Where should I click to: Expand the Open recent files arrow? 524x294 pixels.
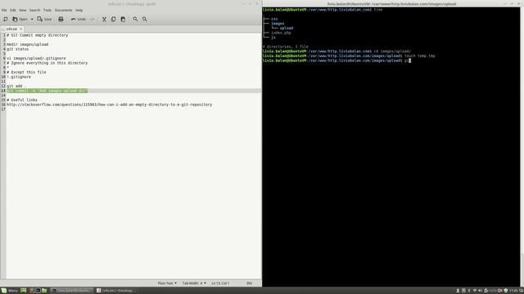click(x=32, y=20)
